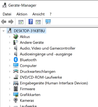
Task: Click the Kameras webcam icon
Action: point(16,100)
